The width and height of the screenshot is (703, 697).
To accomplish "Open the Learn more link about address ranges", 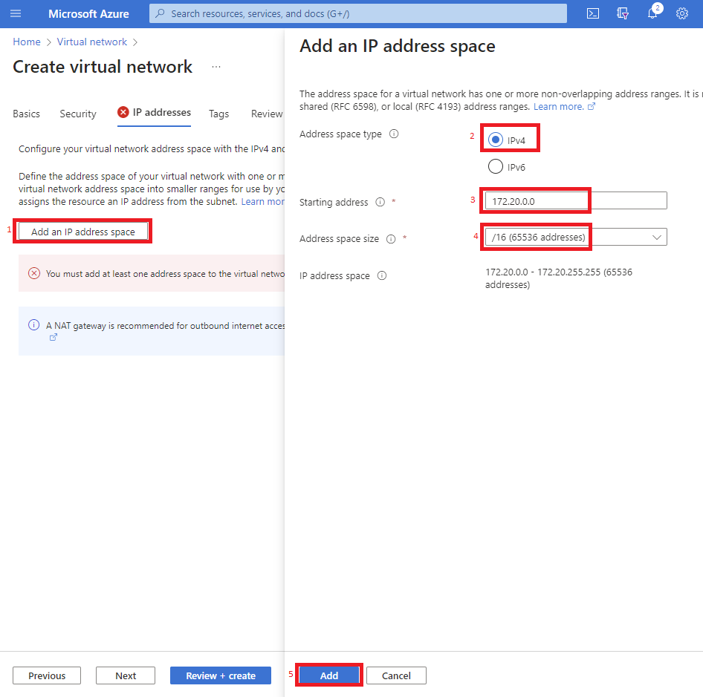I will (559, 106).
